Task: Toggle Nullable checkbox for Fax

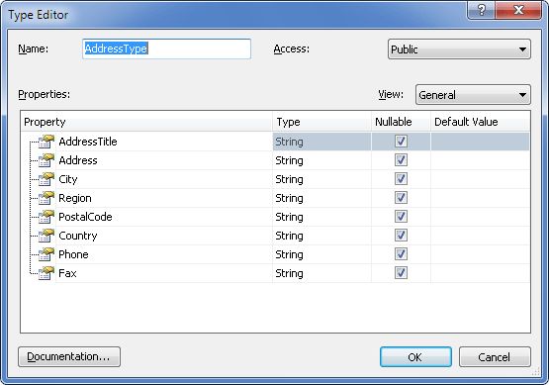Action: (401, 273)
